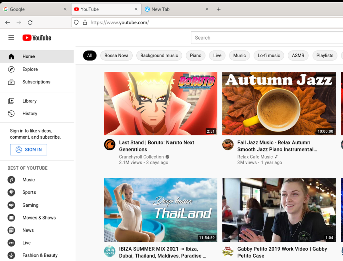Open Explore from the sidebar
The width and height of the screenshot is (343, 261).
click(30, 69)
